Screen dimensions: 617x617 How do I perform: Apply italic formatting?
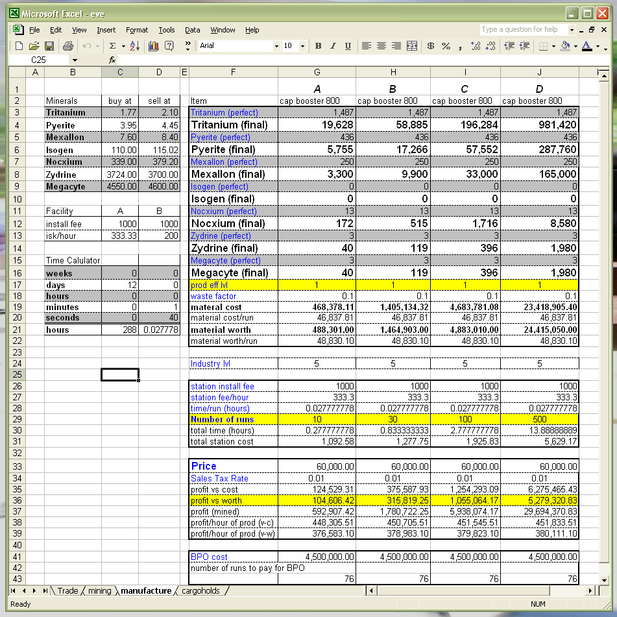click(x=333, y=46)
